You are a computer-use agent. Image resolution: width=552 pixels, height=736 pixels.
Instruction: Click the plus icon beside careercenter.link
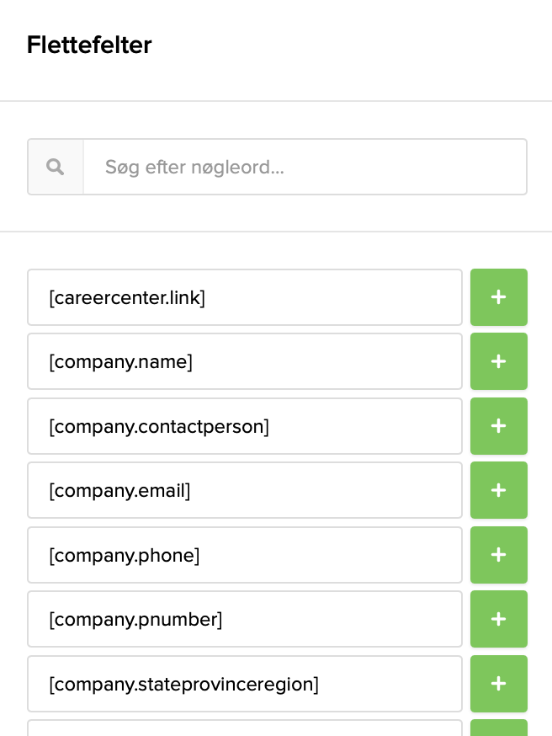click(x=498, y=297)
